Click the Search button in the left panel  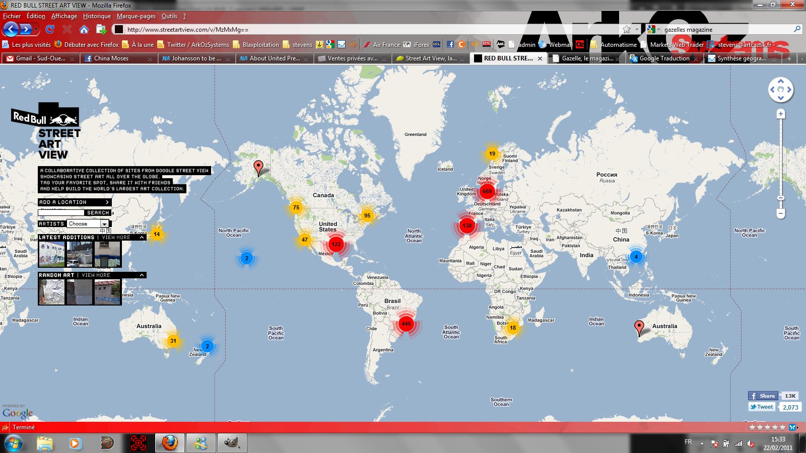coord(98,212)
